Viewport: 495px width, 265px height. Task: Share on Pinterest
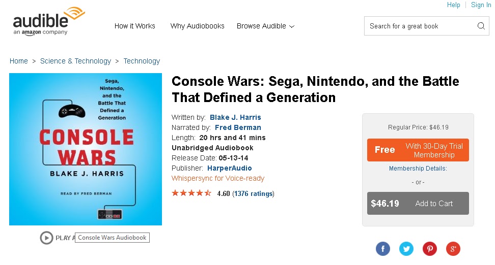[430, 249]
